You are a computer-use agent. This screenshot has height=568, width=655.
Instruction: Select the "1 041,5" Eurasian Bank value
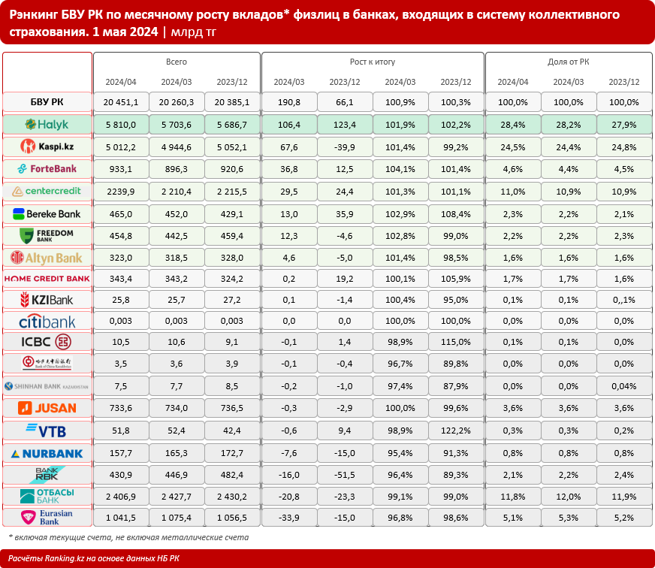click(121, 518)
